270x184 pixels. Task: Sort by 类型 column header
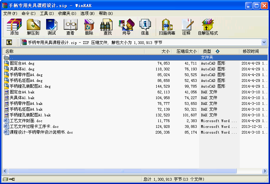tap(219, 51)
